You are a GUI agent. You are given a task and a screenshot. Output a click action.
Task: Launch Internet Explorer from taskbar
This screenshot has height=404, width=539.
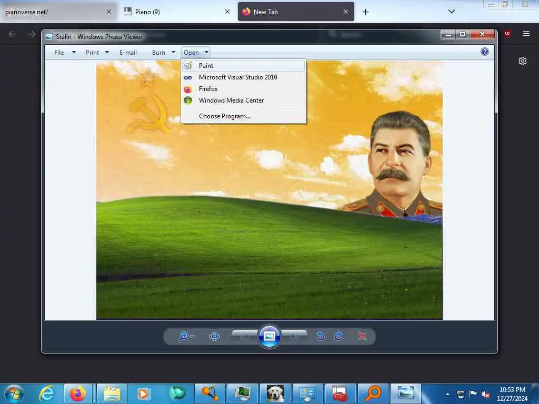[x=46, y=393]
